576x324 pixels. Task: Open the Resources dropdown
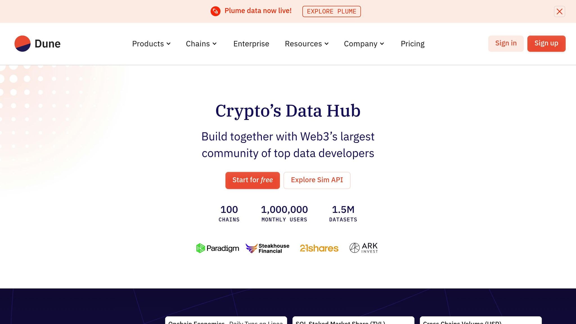(306, 44)
